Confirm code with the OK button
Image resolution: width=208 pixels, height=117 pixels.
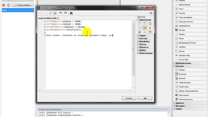click(x=145, y=98)
